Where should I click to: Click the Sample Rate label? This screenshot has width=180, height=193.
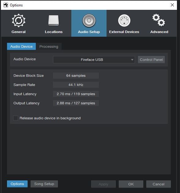pyautogui.click(x=24, y=85)
